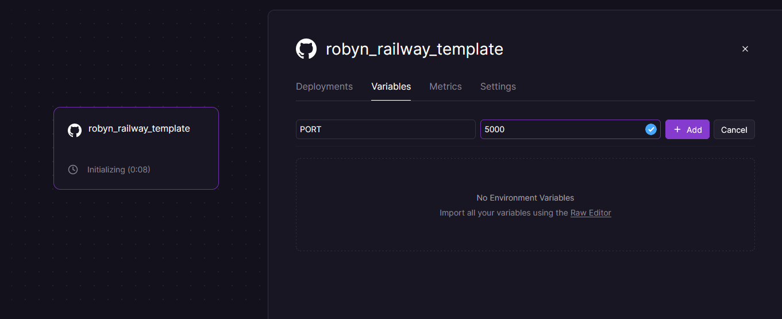Focus the PORT variable name field
782x319 pixels.
pos(385,129)
